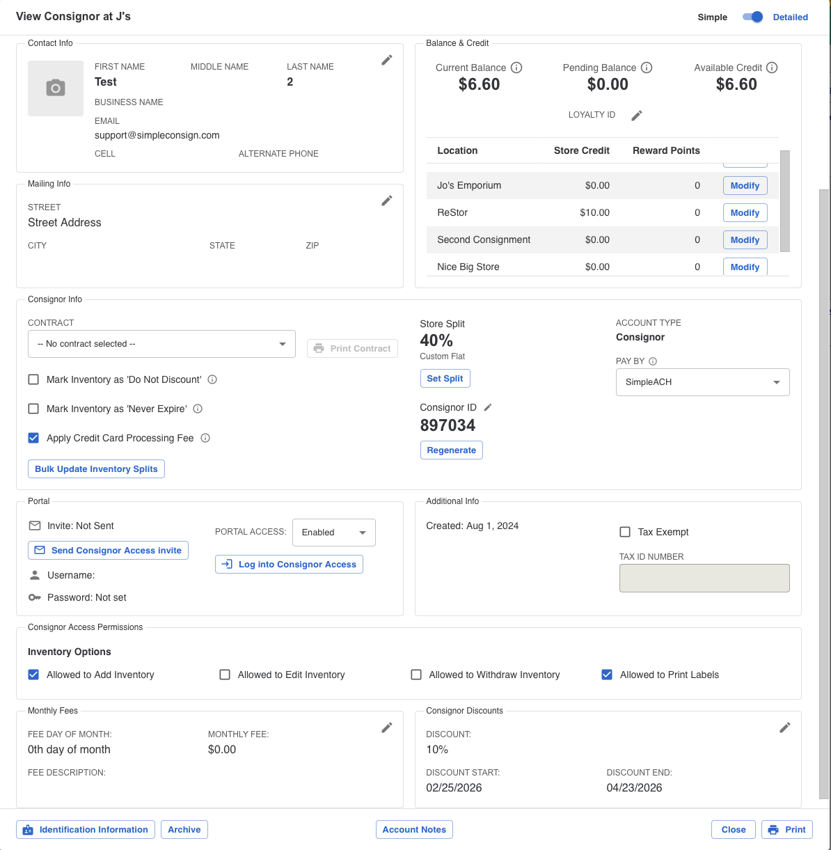Open Credit Card Processing Fee info icon
Image resolution: width=831 pixels, height=850 pixels.
coord(205,438)
